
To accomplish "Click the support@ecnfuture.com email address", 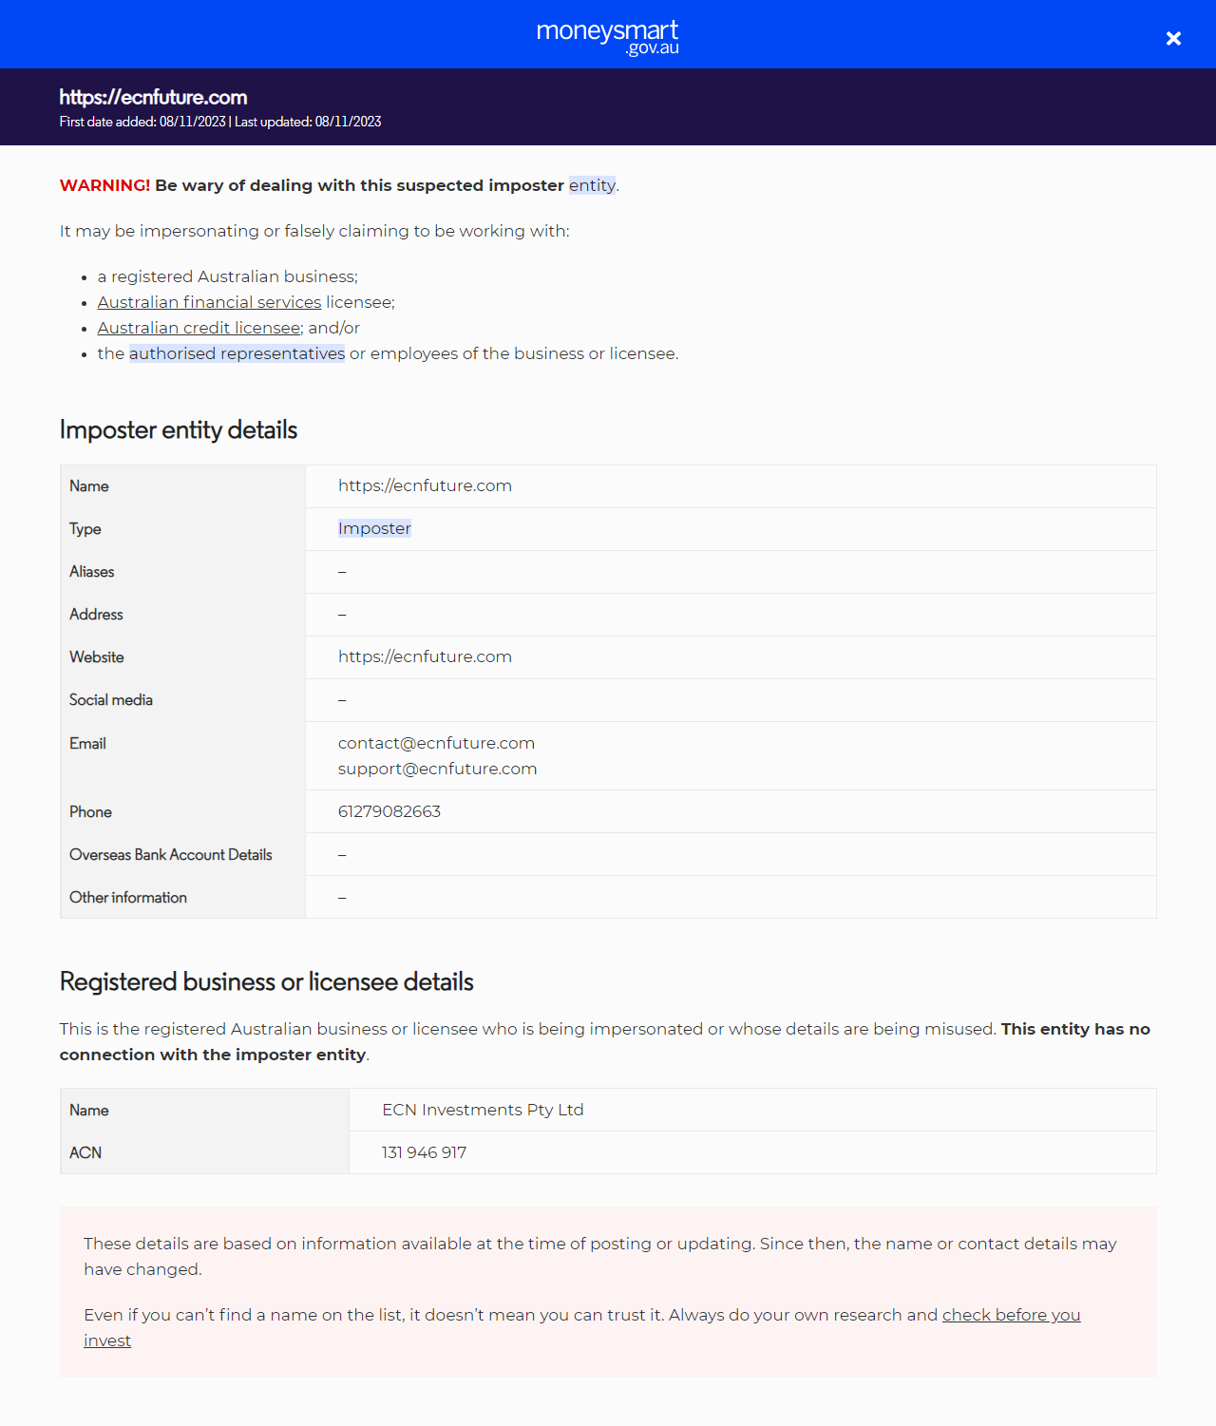I will (437, 769).
